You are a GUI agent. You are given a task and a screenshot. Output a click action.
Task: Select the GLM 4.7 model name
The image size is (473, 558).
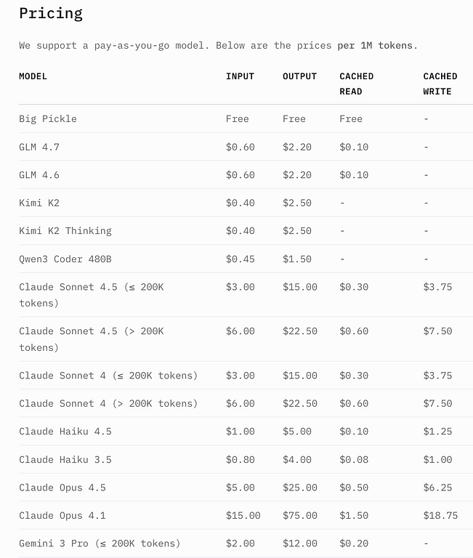click(39, 147)
